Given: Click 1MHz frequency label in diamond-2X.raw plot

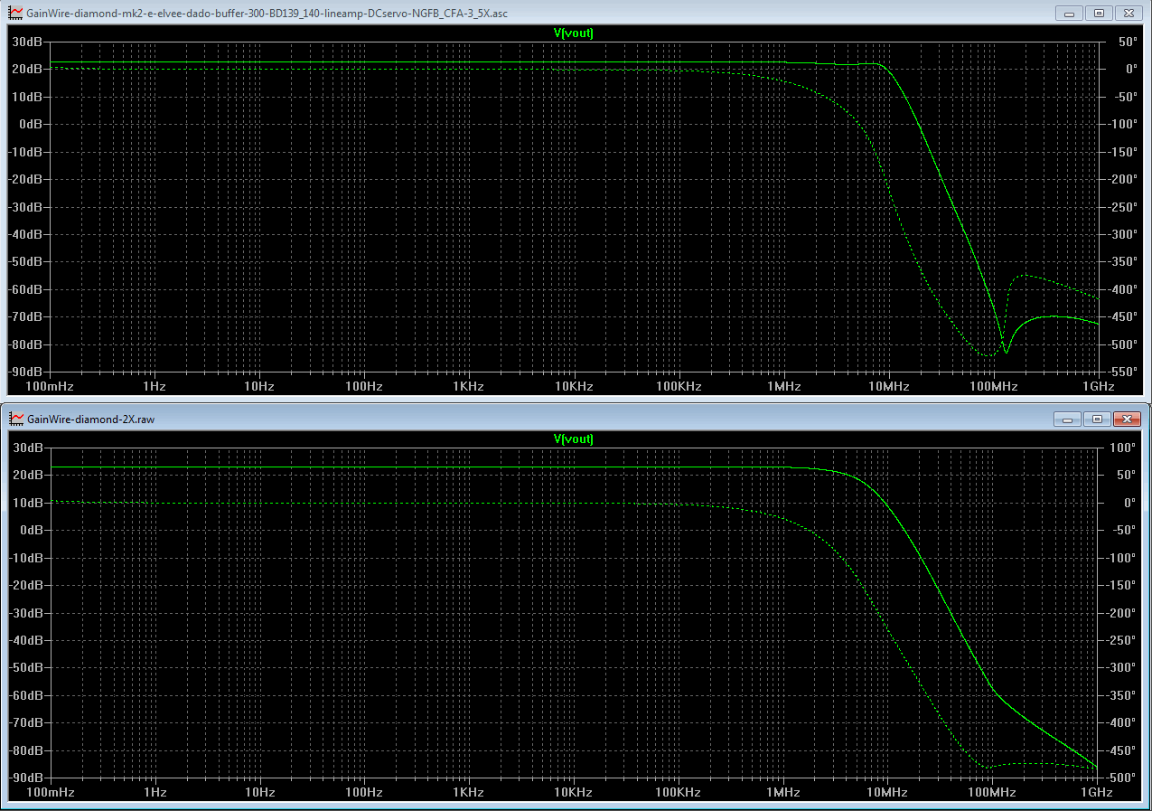Looking at the screenshot, I should point(782,792).
